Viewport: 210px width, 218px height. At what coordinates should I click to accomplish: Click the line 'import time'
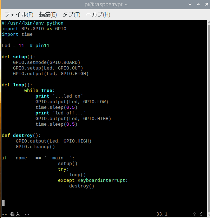(x=17, y=34)
